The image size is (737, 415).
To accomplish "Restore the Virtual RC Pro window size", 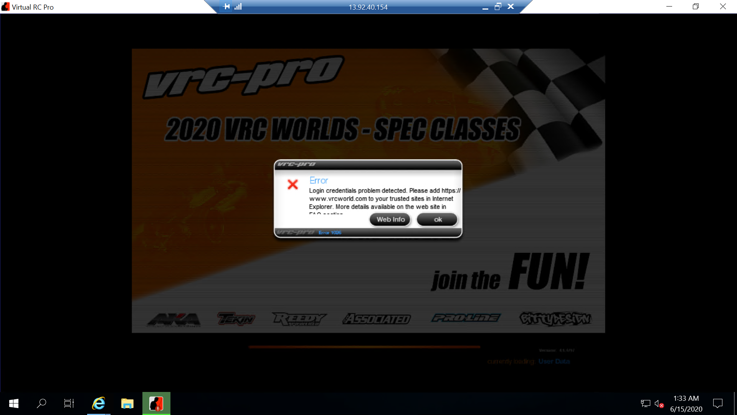I will (x=696, y=7).
